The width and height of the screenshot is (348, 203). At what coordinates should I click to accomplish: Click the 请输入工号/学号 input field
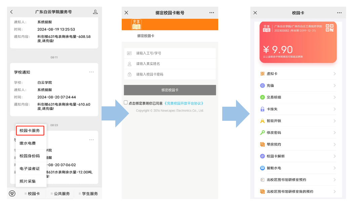[x=173, y=53]
